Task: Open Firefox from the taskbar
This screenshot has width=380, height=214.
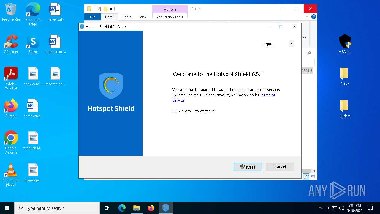Action: point(151,208)
